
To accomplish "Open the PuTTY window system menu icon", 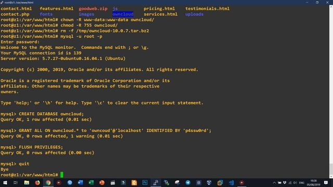I will pos(2,3).
